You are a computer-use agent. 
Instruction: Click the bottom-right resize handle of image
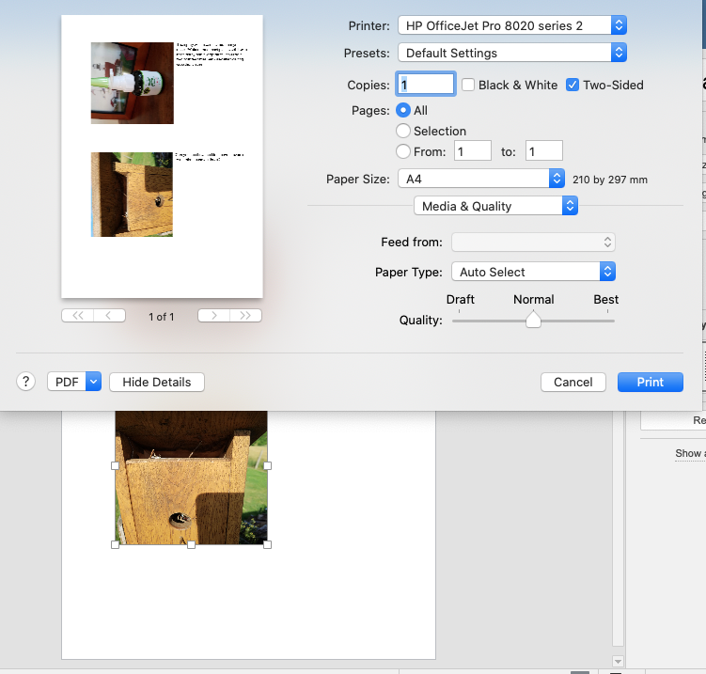coord(267,545)
